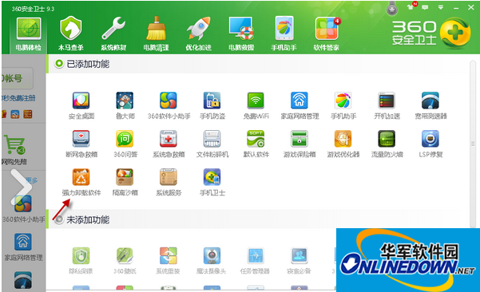This screenshot has width=480, height=292.
Task: Open 家庭网络管理 in added features grid
Action: pos(300,105)
